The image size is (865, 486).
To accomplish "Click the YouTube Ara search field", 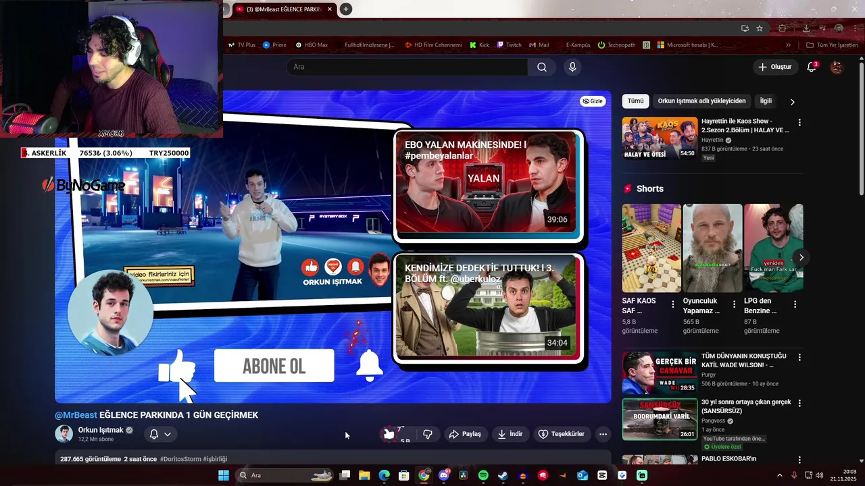I will point(407,67).
